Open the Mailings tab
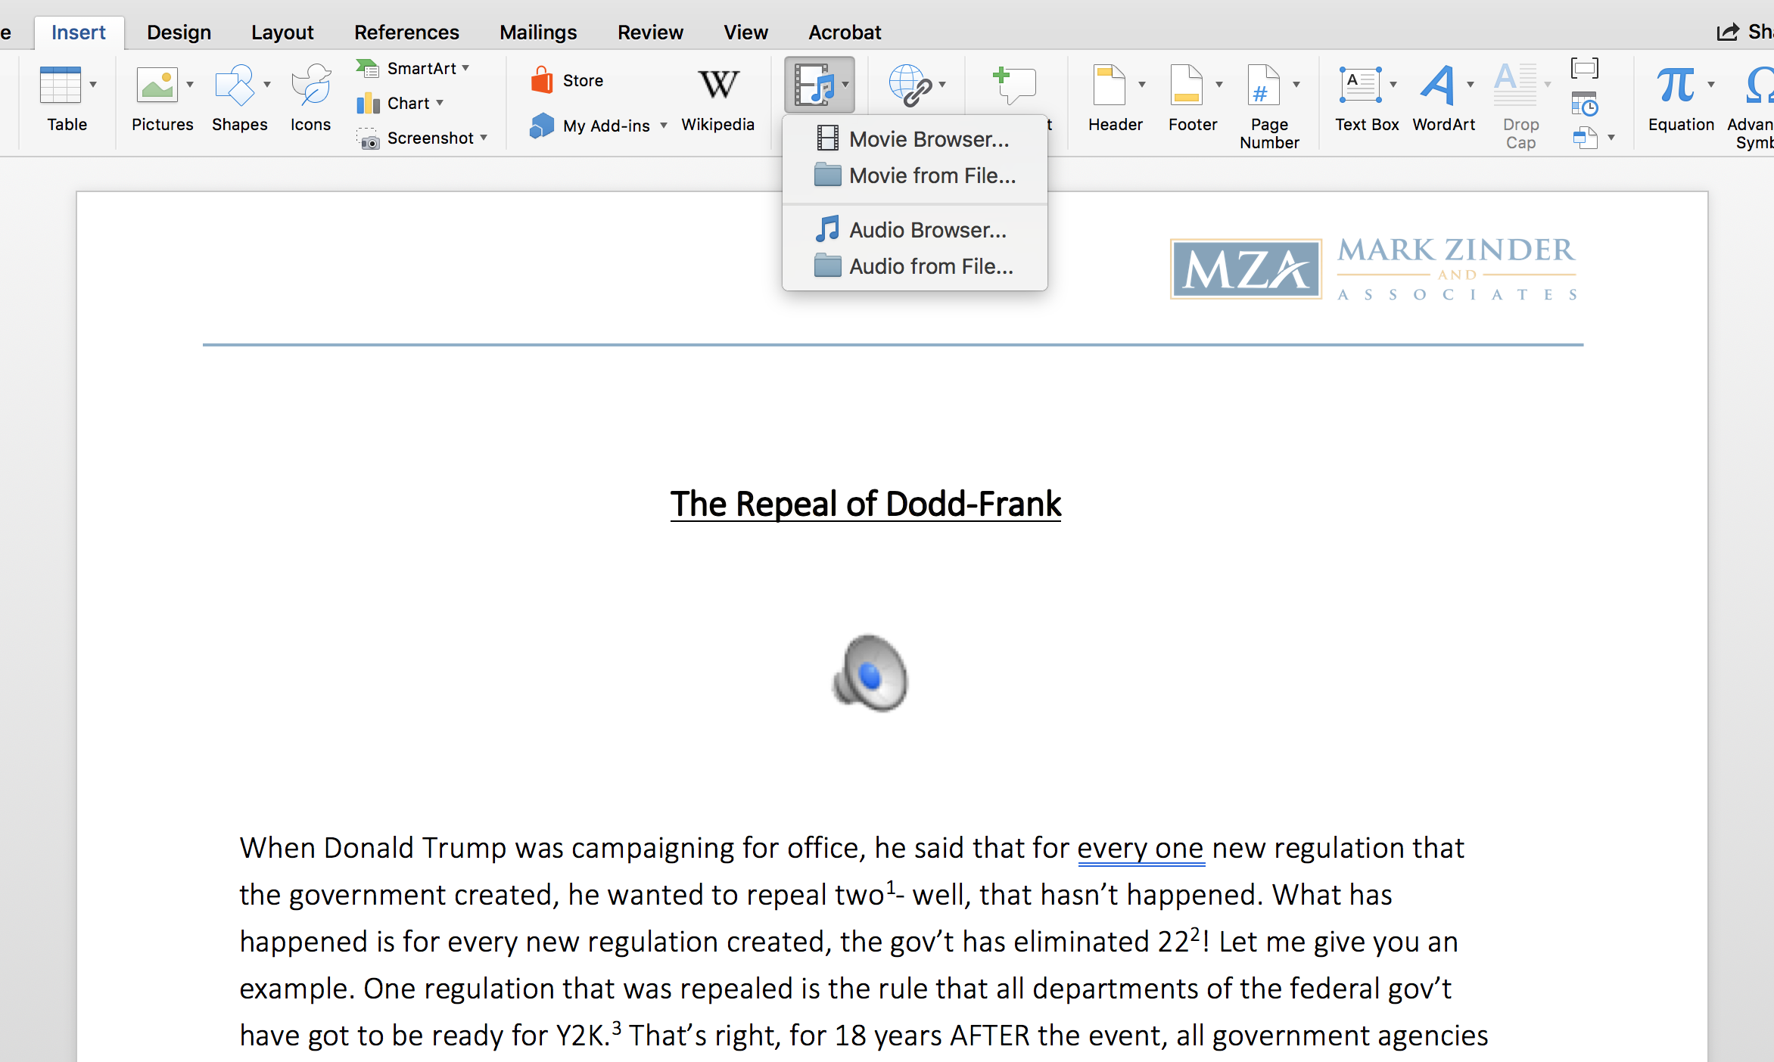This screenshot has height=1062, width=1774. [x=538, y=32]
